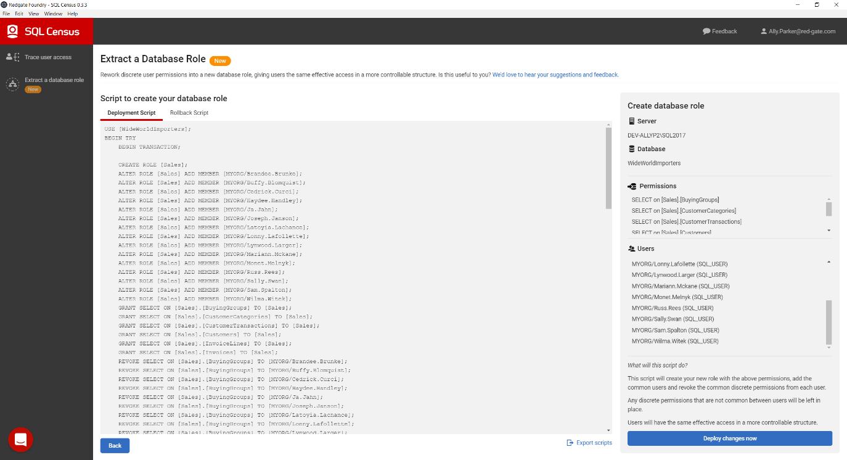Click the Database cylinder icon
Screen dimensions: 847x460
click(x=631, y=149)
